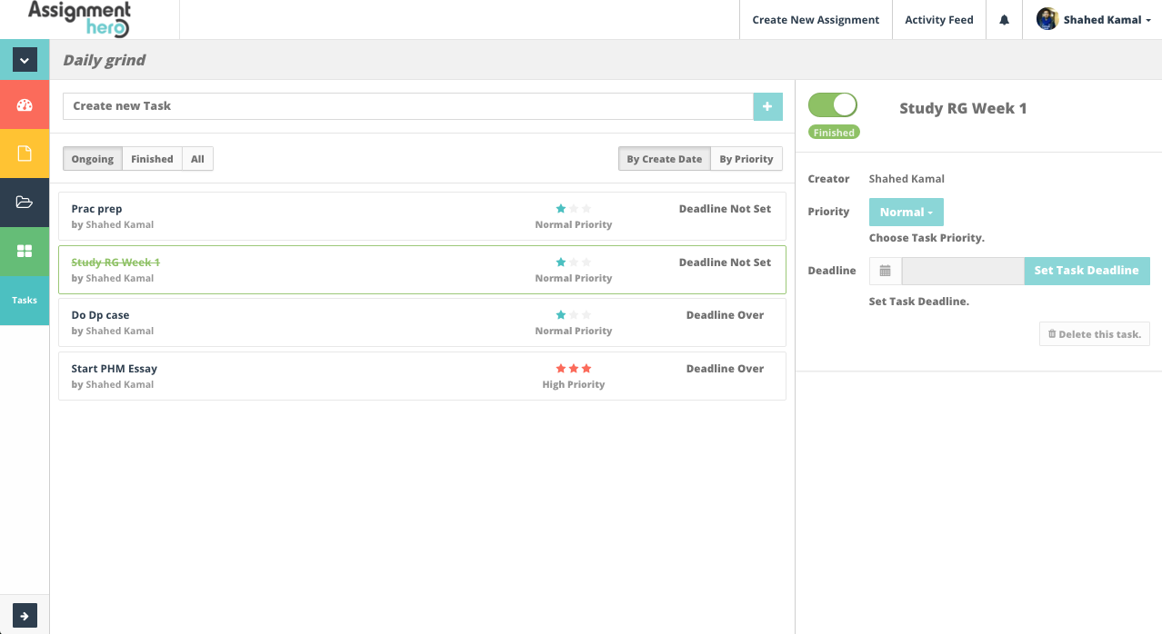Select the Prac prep task
The width and height of the screenshot is (1162, 634).
coord(422,216)
